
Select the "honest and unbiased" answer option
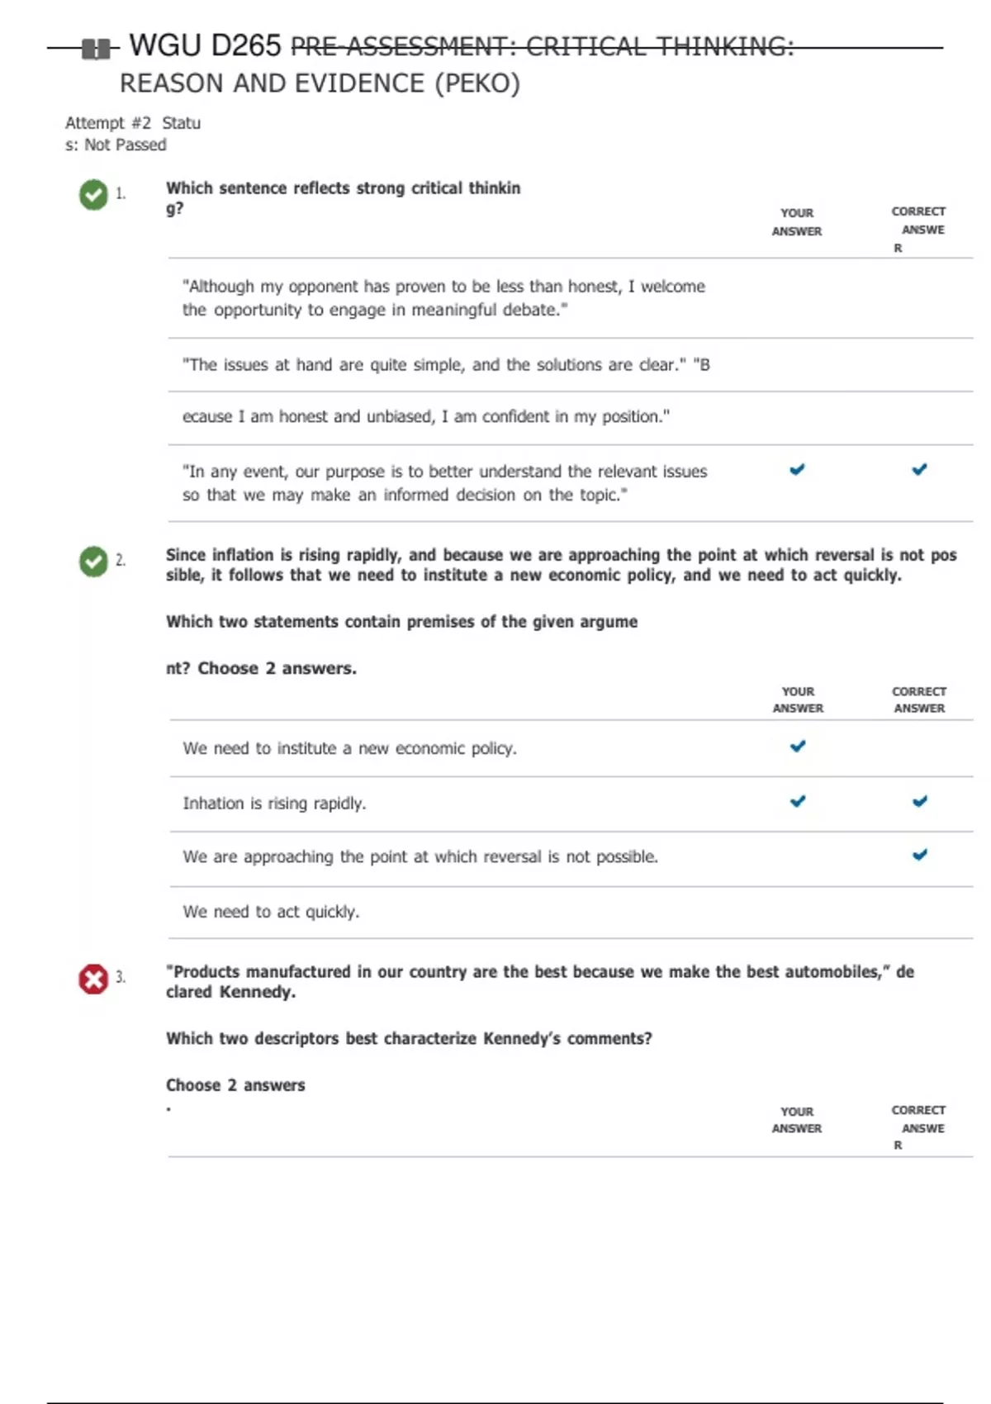pyautogui.click(x=425, y=417)
